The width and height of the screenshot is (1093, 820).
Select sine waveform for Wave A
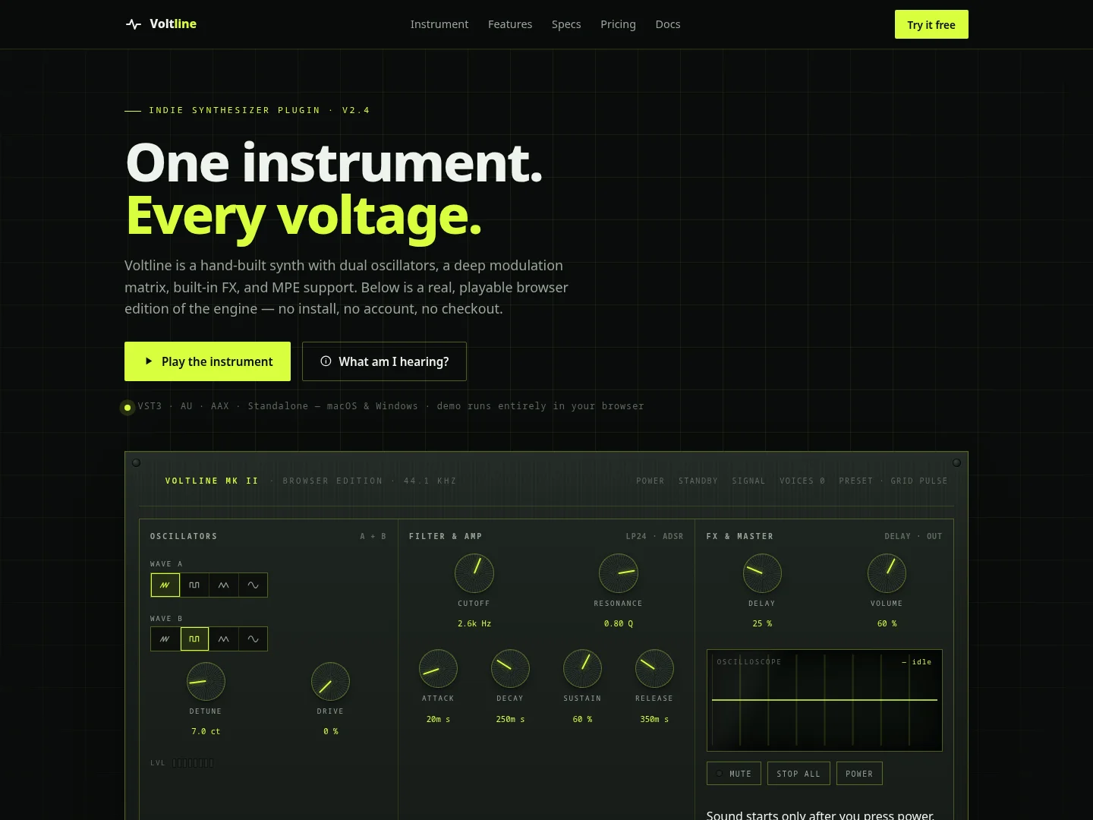point(254,585)
